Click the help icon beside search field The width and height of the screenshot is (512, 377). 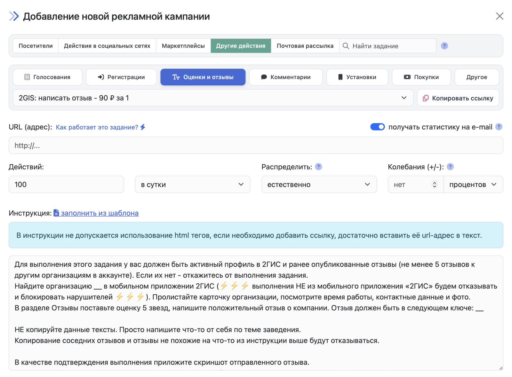tap(444, 46)
